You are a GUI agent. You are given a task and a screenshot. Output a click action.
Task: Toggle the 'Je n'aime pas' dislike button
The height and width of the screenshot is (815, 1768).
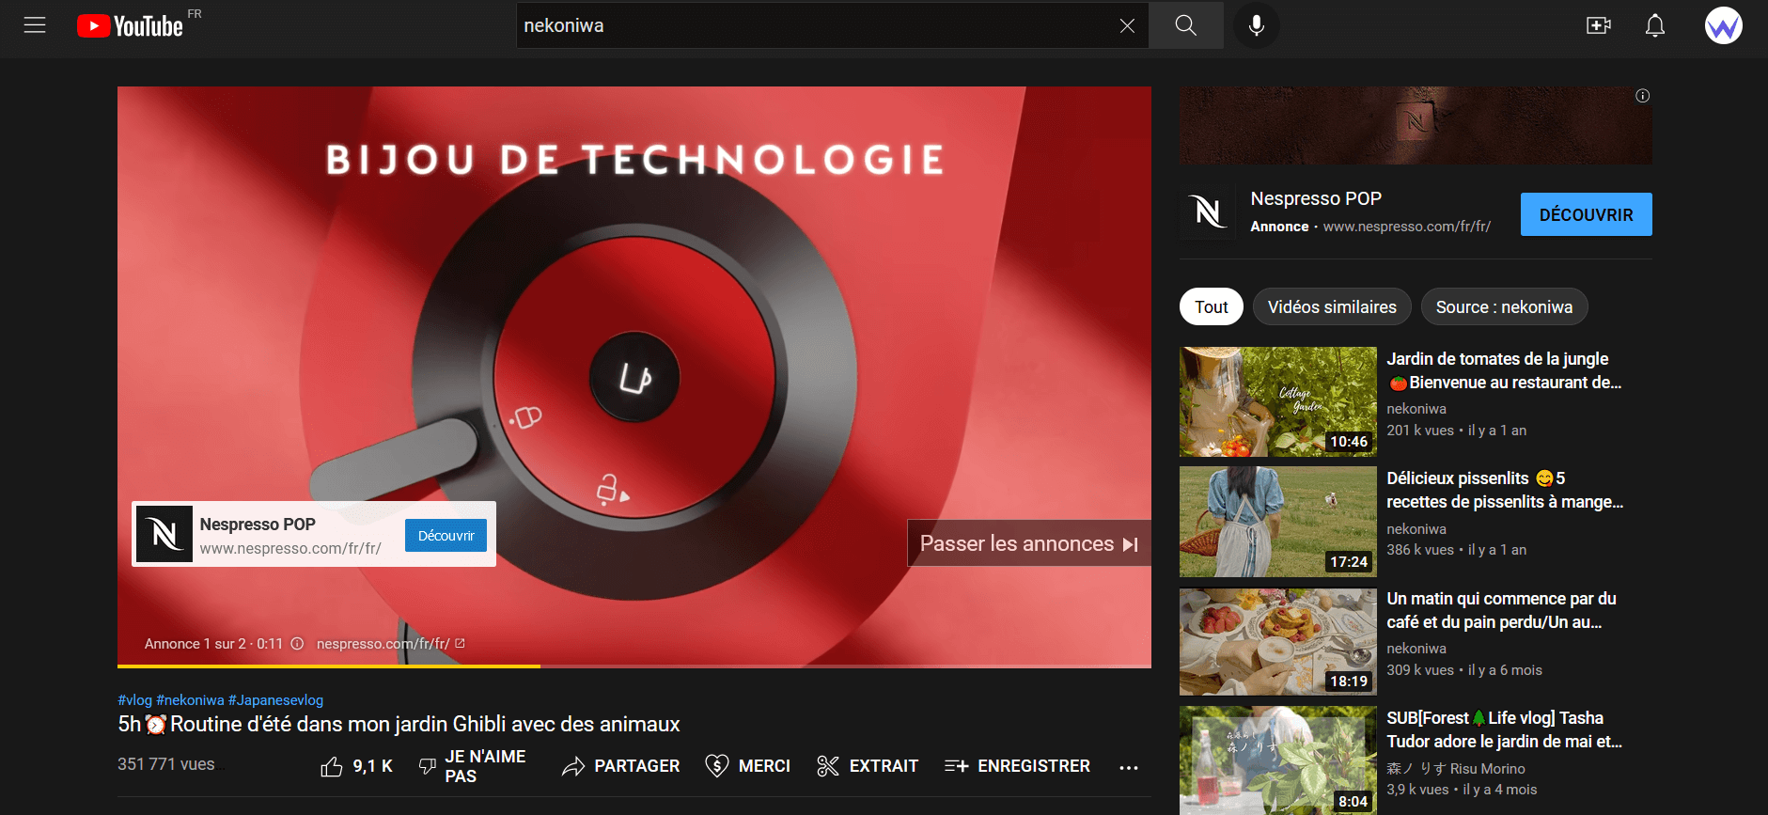coord(472,766)
